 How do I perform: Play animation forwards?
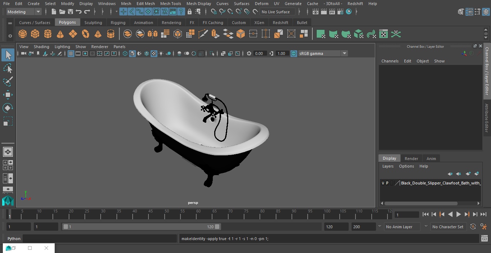pyautogui.click(x=459, y=214)
